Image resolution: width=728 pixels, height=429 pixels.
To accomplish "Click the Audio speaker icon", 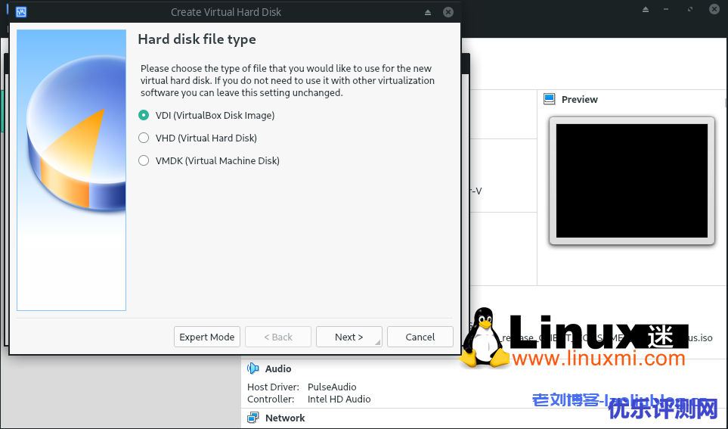I will coord(253,368).
